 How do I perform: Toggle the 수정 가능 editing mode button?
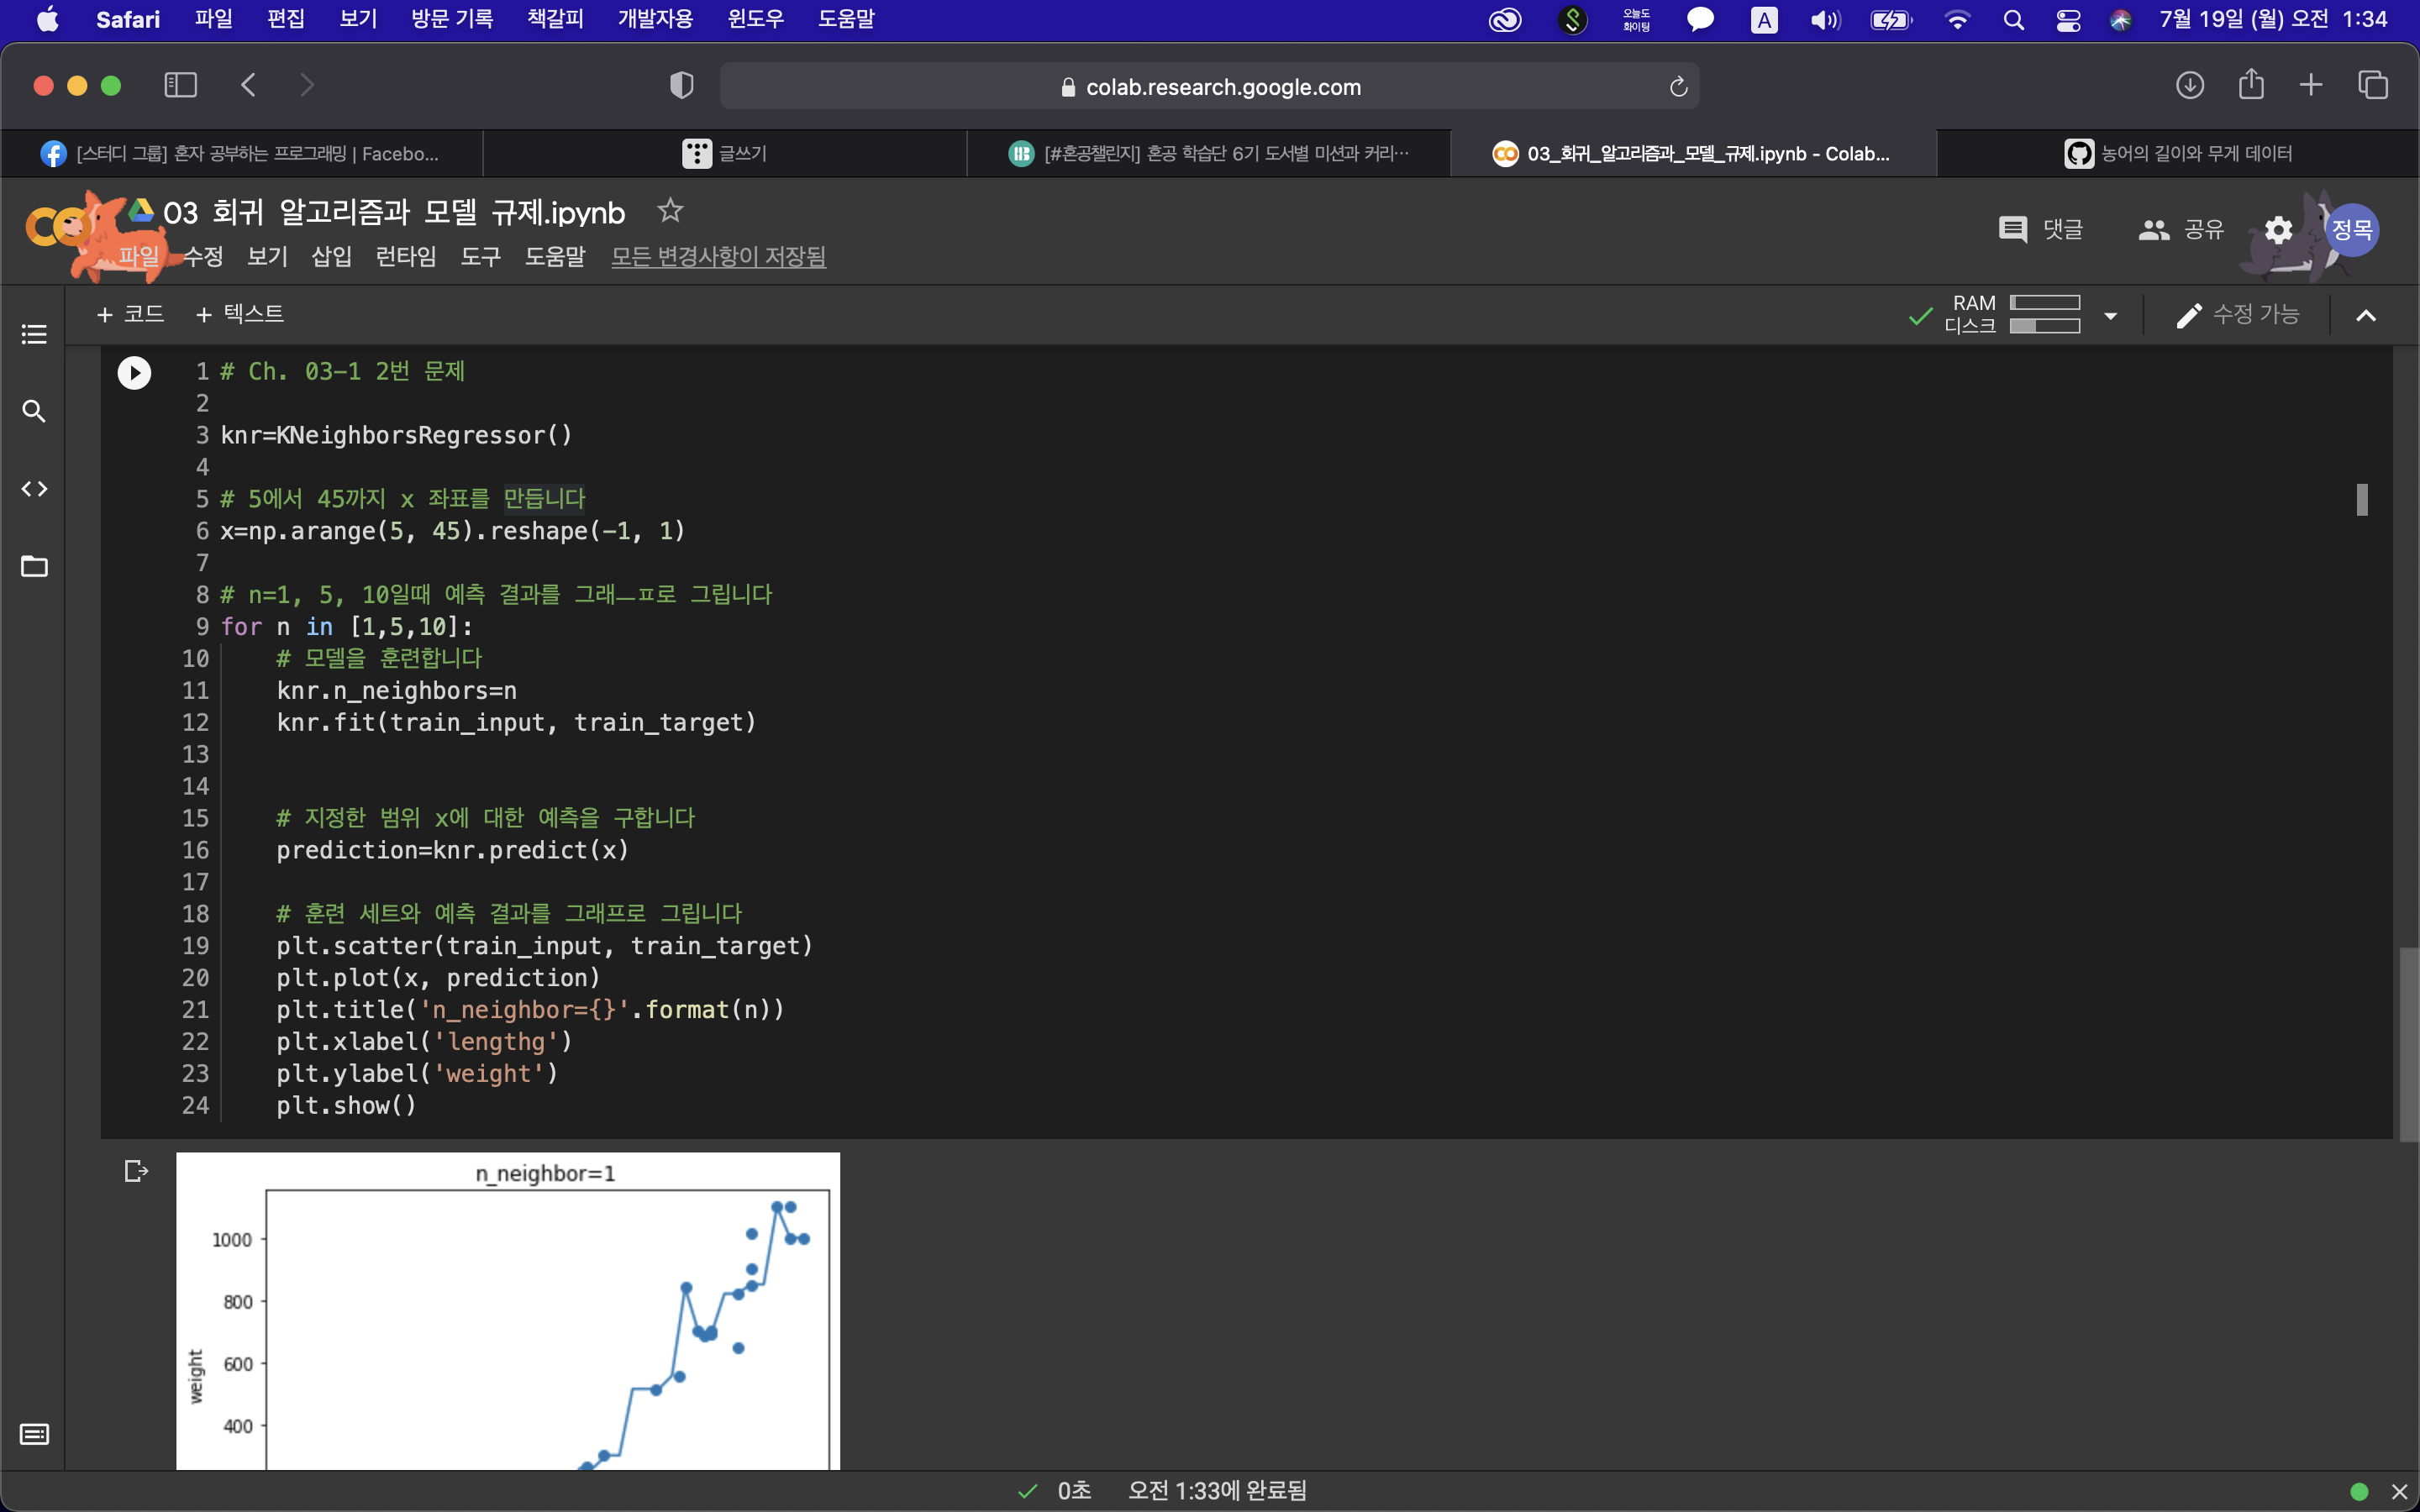2239,315
